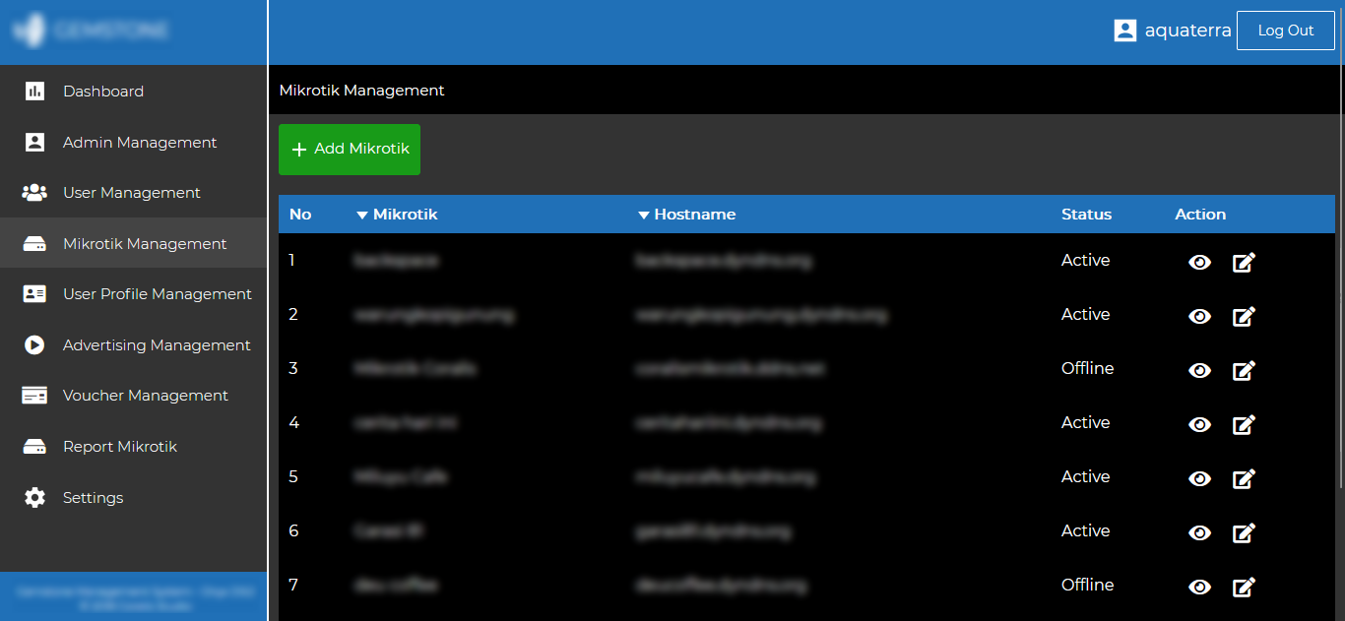The height and width of the screenshot is (621, 1345).
Task: Open edit icon for row 3
Action: point(1244,371)
